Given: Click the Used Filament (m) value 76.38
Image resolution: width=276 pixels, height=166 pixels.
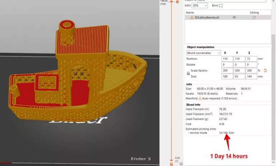Looking at the screenshot, I should 222,109.
